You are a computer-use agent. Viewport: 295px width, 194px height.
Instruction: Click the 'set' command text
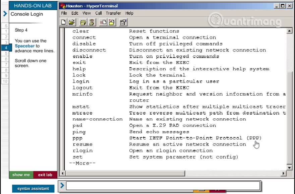click(x=77, y=157)
